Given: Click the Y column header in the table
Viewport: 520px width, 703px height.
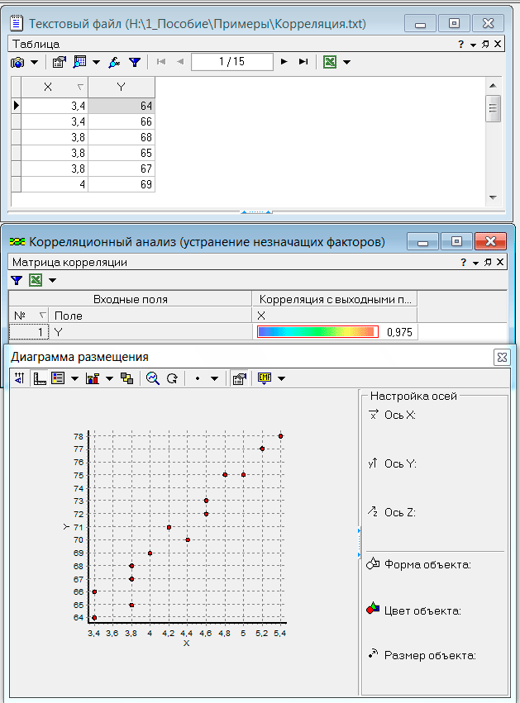Looking at the screenshot, I should (x=122, y=87).
